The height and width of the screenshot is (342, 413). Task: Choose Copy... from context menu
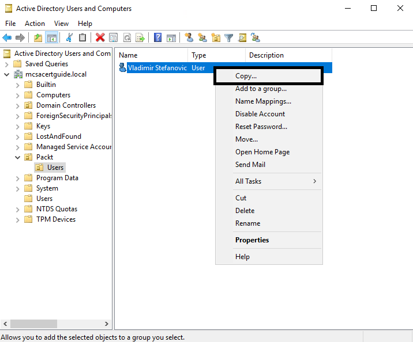coord(246,76)
